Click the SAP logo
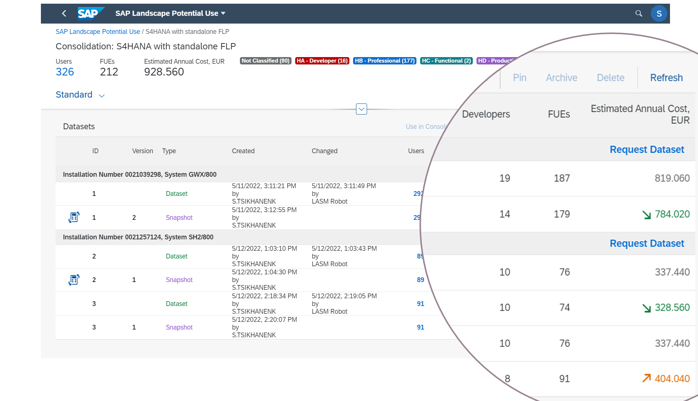The image size is (698, 401). coord(91,13)
